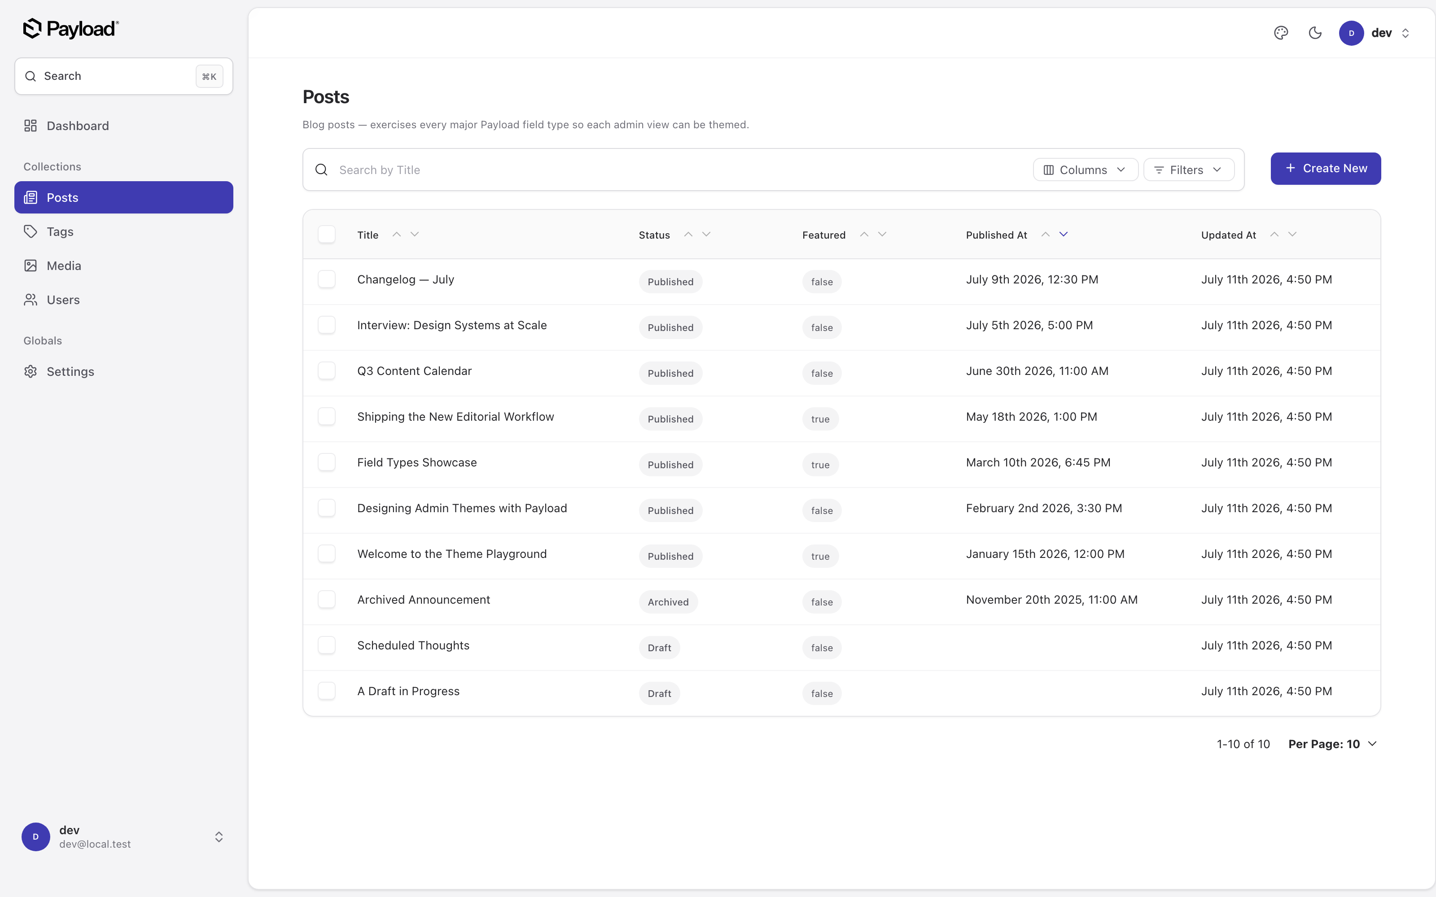This screenshot has width=1436, height=897.
Task: Click the dev avatar at sidebar bottom
Action: (35, 836)
